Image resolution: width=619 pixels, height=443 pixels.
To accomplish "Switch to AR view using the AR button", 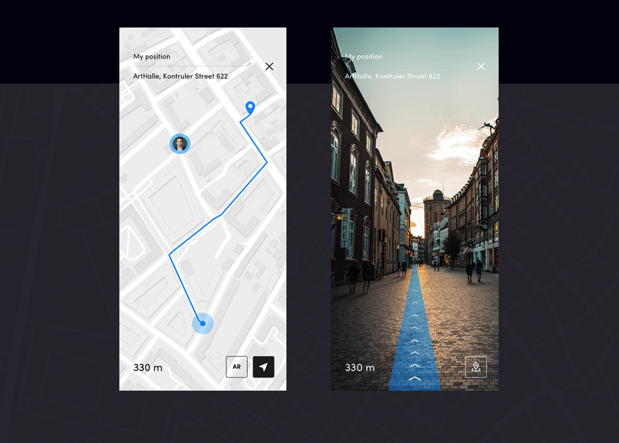I will click(x=237, y=367).
